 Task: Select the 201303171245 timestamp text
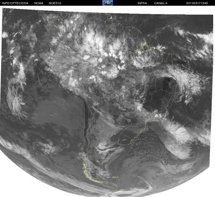click(x=197, y=3)
